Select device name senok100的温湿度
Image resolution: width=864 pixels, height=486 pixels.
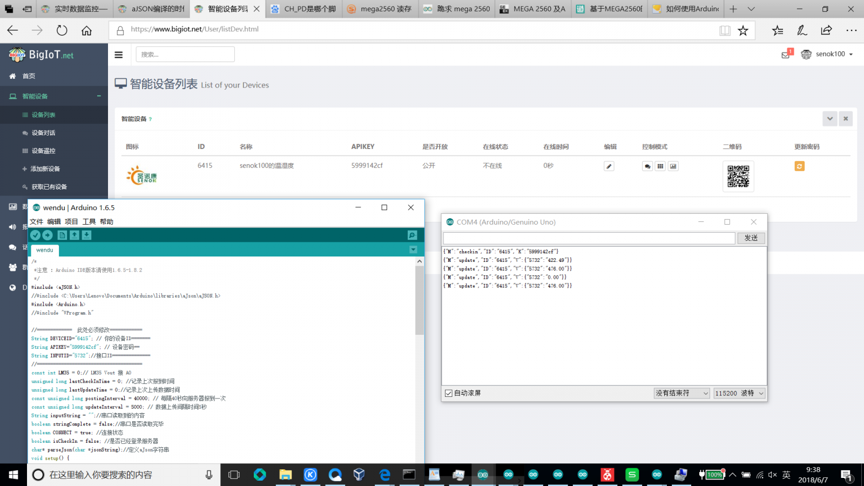point(267,166)
